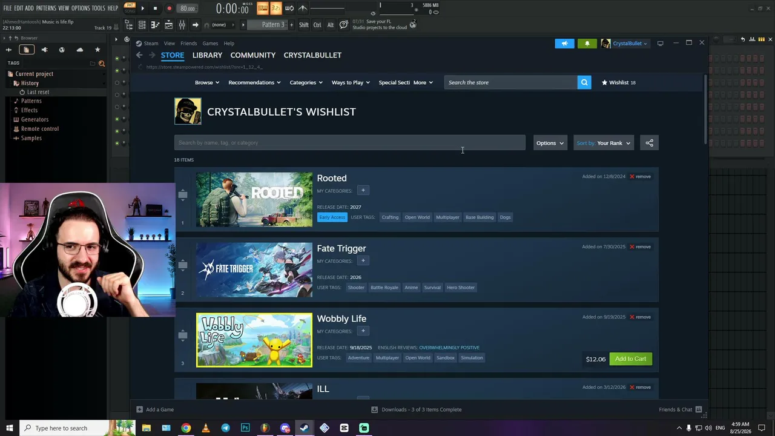Image resolution: width=775 pixels, height=436 pixels.
Task: Open Wishlist 18 link in store nav
Action: (x=618, y=82)
